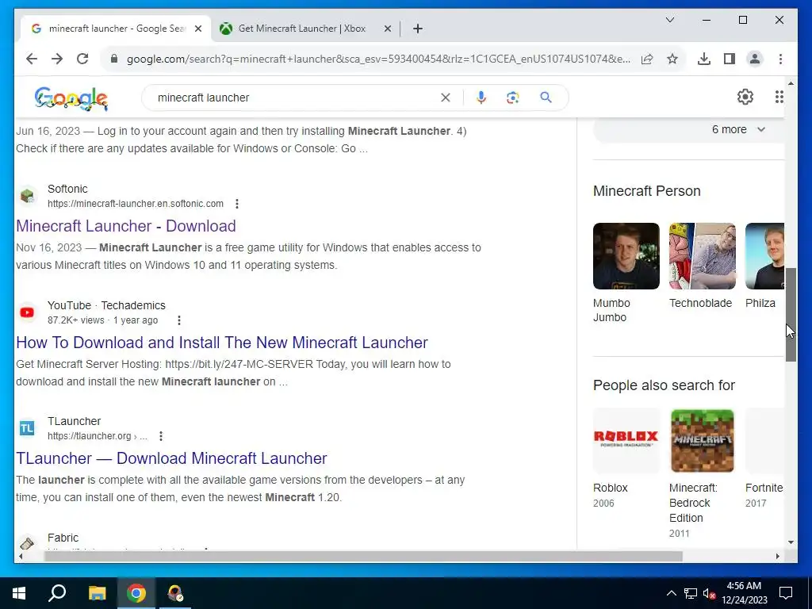Click the tlauncher.org URL text
Image resolution: width=812 pixels, height=609 pixels.
[x=98, y=436]
